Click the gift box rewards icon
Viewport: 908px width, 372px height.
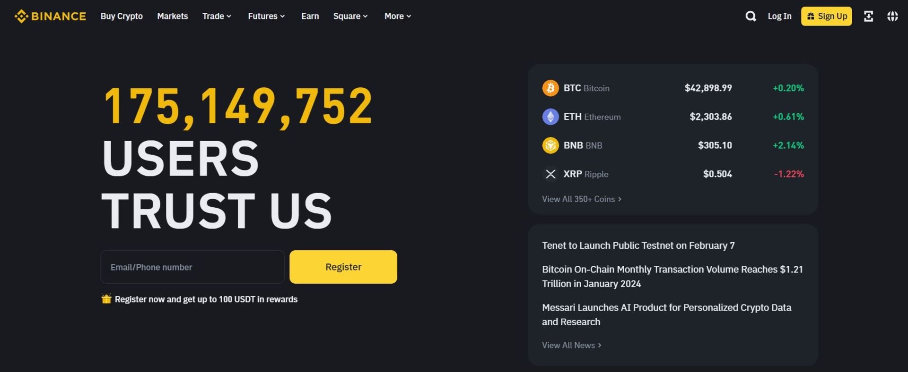(x=106, y=299)
